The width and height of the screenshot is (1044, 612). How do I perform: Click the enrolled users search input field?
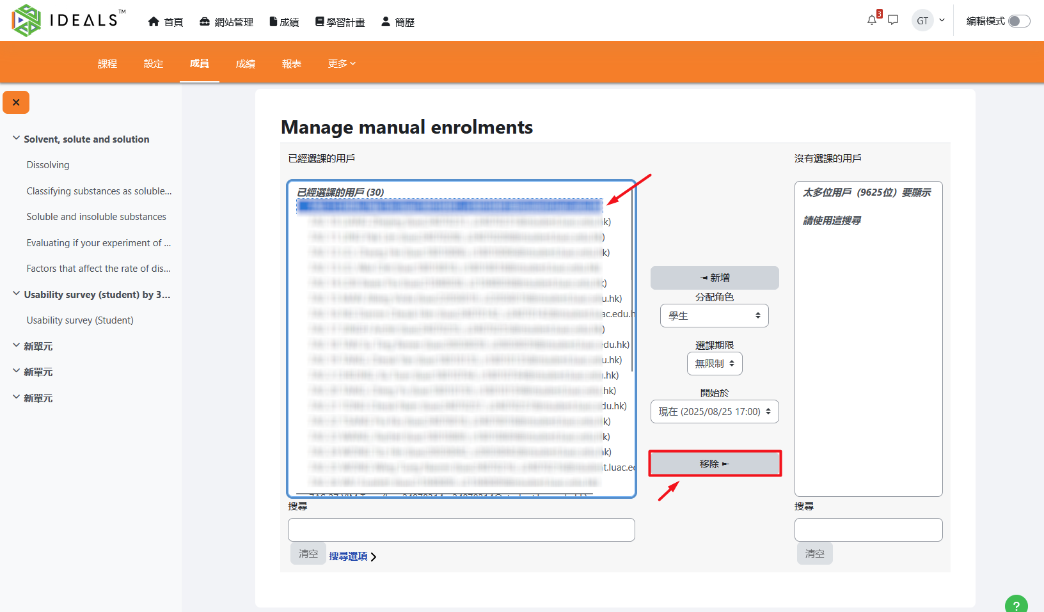pos(461,530)
